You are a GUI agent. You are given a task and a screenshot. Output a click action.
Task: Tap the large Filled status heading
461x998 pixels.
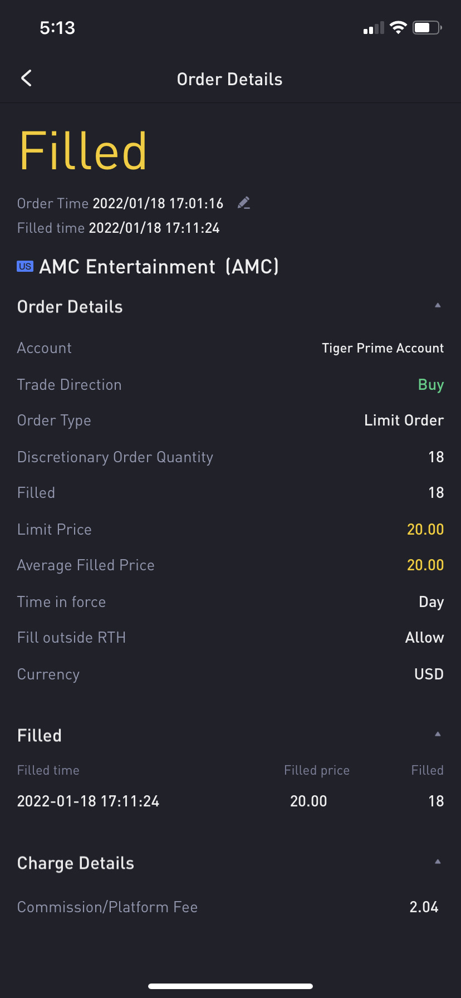point(83,151)
